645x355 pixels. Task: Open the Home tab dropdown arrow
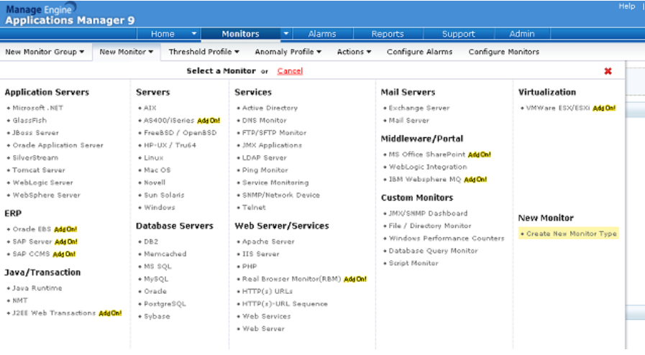point(193,34)
